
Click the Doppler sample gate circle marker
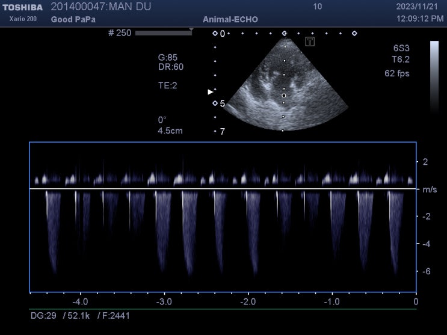coord(284,95)
